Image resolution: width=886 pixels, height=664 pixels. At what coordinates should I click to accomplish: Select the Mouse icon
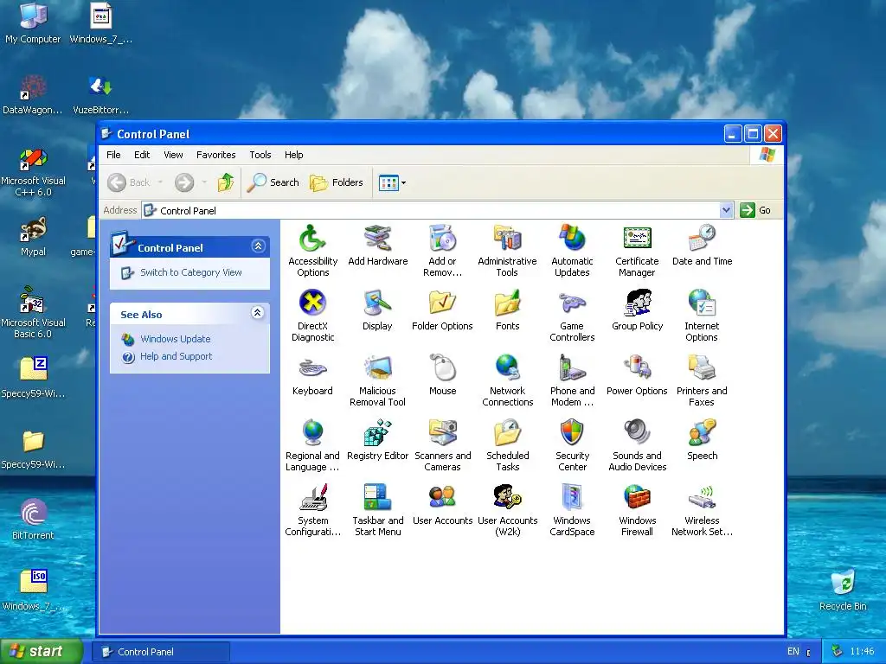(442, 375)
